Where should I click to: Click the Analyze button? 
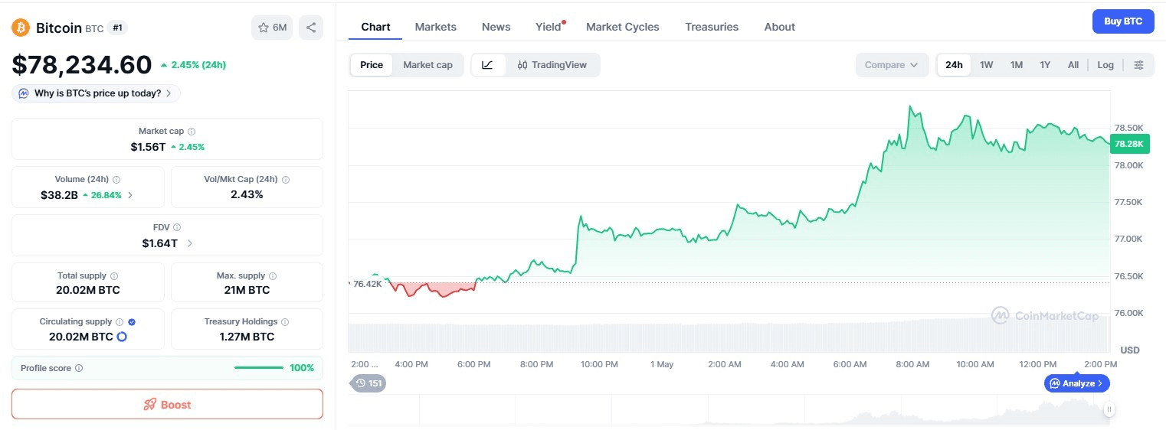pos(1076,383)
